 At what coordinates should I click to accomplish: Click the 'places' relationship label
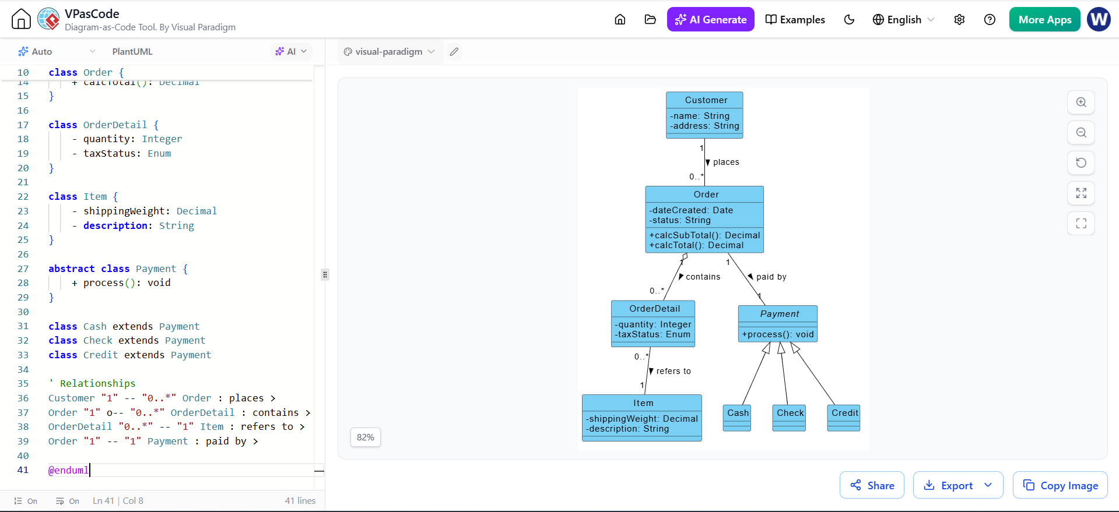[726, 162]
